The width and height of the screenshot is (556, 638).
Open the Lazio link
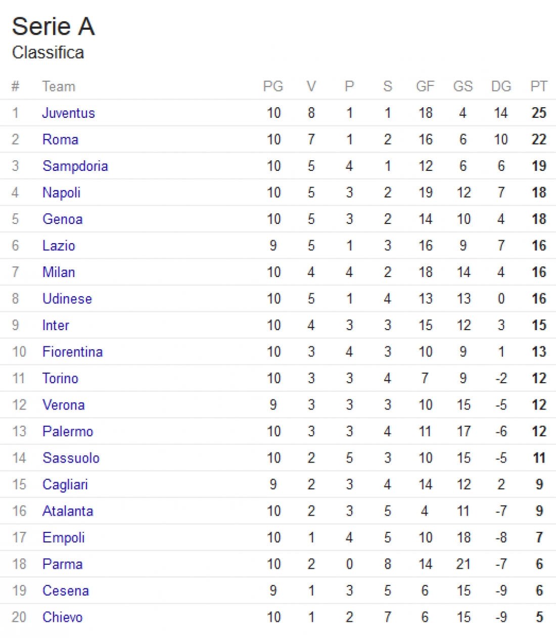coord(59,246)
